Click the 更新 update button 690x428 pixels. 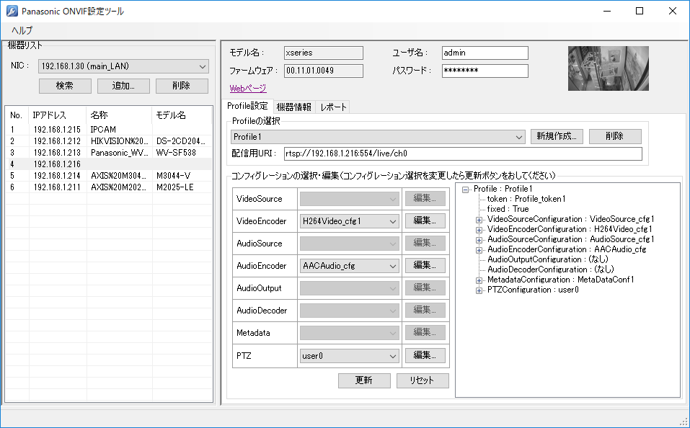364,380
